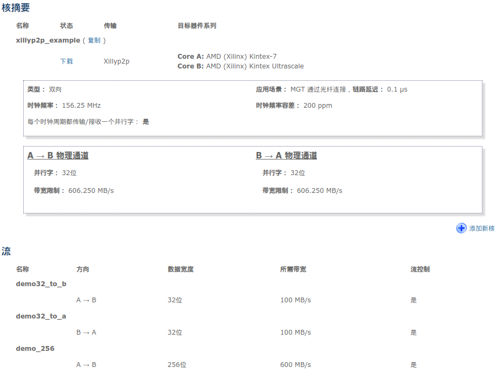Click 606.250 MB/s under A → B channel
This screenshot has height=374, width=497.
click(x=91, y=190)
